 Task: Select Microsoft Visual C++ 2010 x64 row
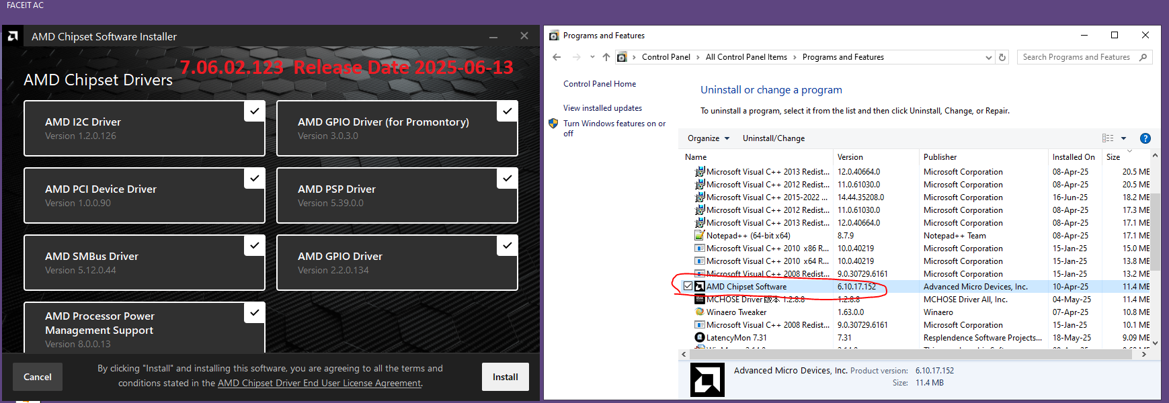[x=914, y=261]
